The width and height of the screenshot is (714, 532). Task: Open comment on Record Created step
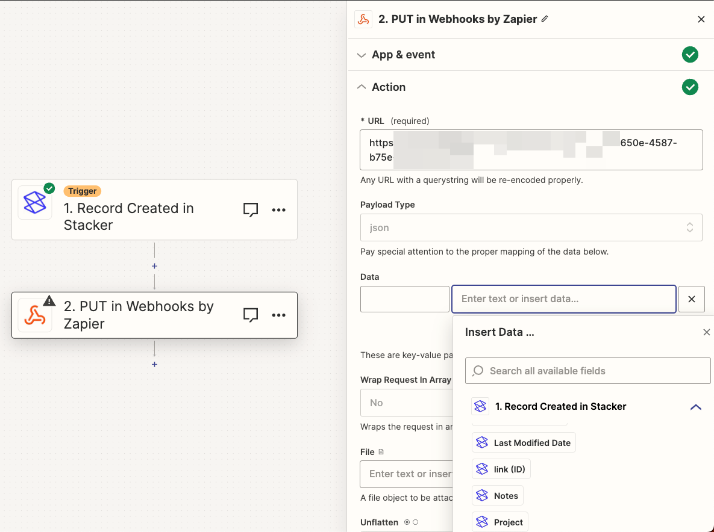pyautogui.click(x=251, y=209)
